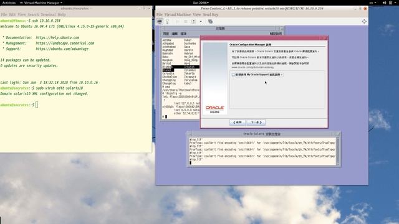Toggle fullscreen using the arrows icon in viewer toolbar
This screenshot has height=224, width=399.
[x=364, y=22]
